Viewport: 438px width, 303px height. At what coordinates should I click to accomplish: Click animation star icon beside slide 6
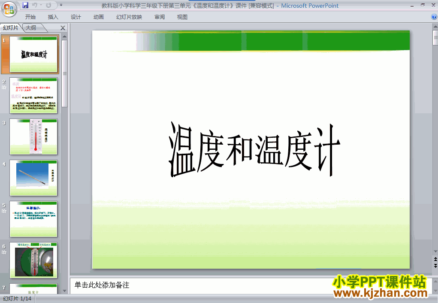click(x=4, y=252)
